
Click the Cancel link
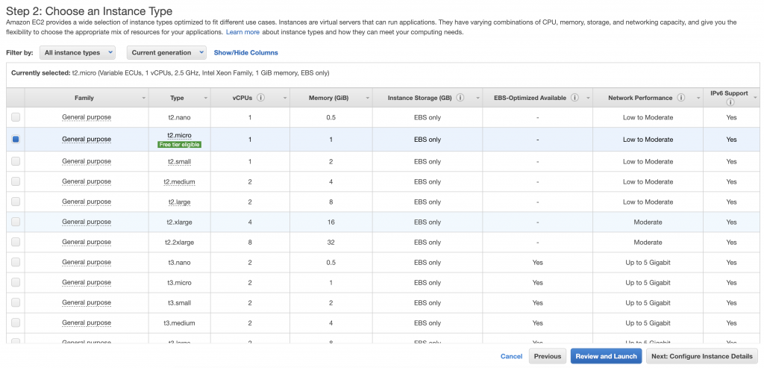pyautogui.click(x=512, y=356)
